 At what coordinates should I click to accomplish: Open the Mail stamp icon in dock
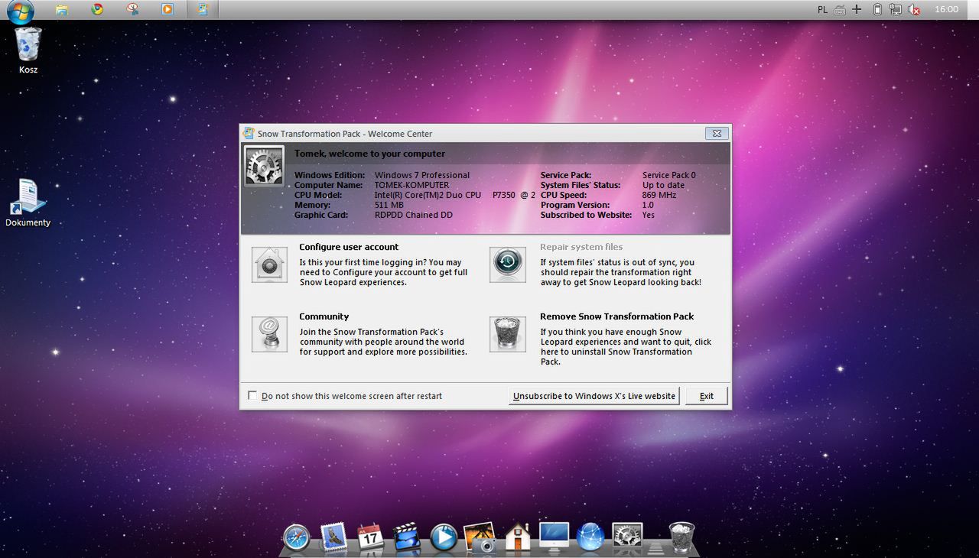334,537
